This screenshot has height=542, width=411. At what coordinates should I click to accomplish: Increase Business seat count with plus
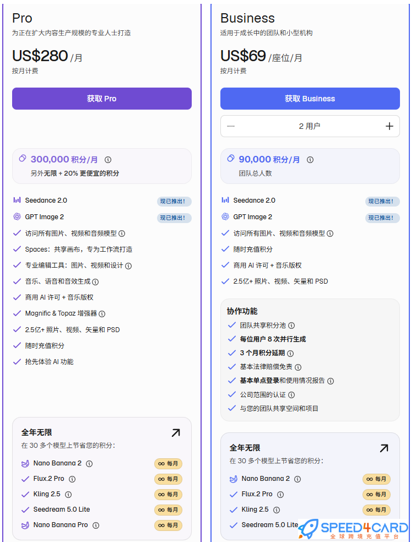[x=390, y=126]
